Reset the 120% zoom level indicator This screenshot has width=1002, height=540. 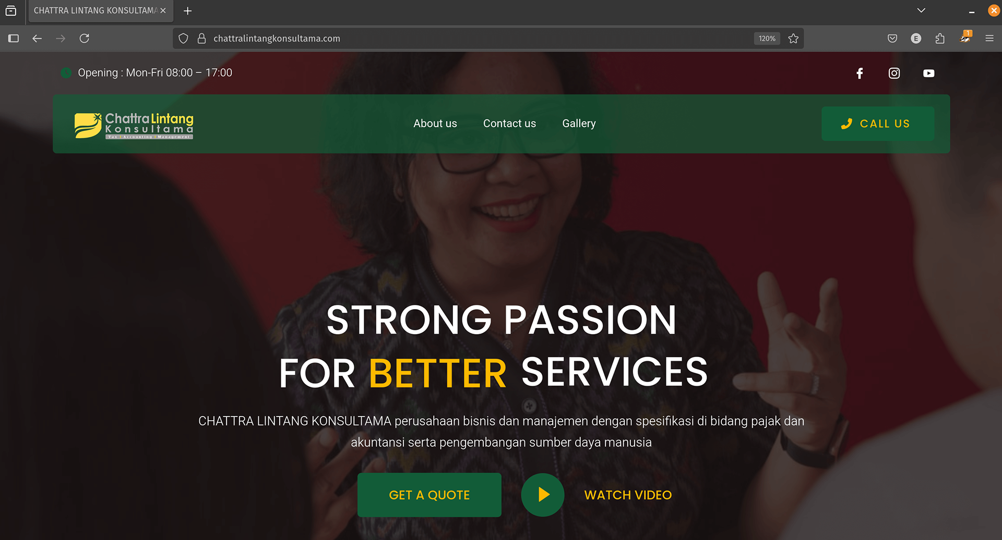coord(767,39)
